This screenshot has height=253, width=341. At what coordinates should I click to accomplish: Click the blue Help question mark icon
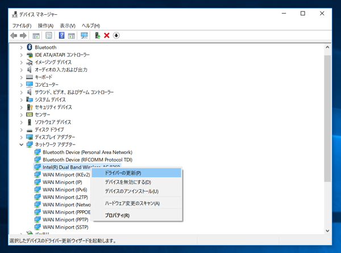point(62,35)
